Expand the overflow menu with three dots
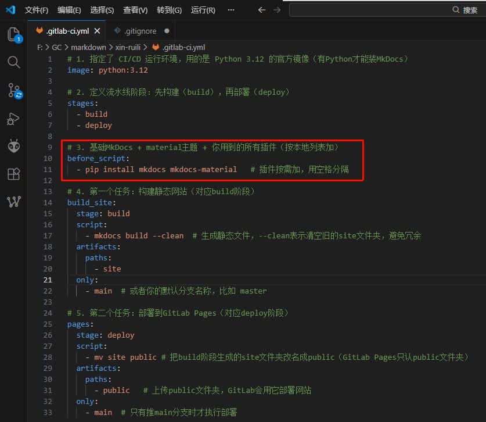Image resolution: width=486 pixels, height=422 pixels. click(x=231, y=10)
